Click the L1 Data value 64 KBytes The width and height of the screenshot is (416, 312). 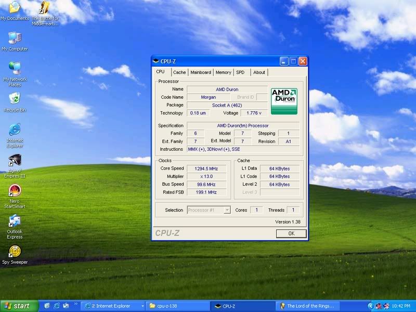280,168
